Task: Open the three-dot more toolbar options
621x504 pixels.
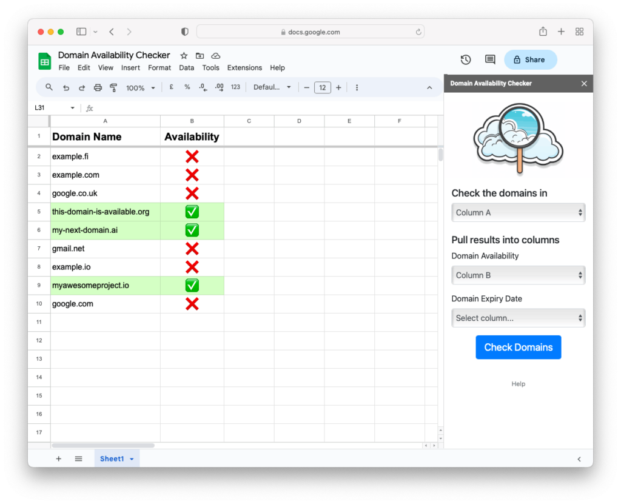Action: (357, 87)
